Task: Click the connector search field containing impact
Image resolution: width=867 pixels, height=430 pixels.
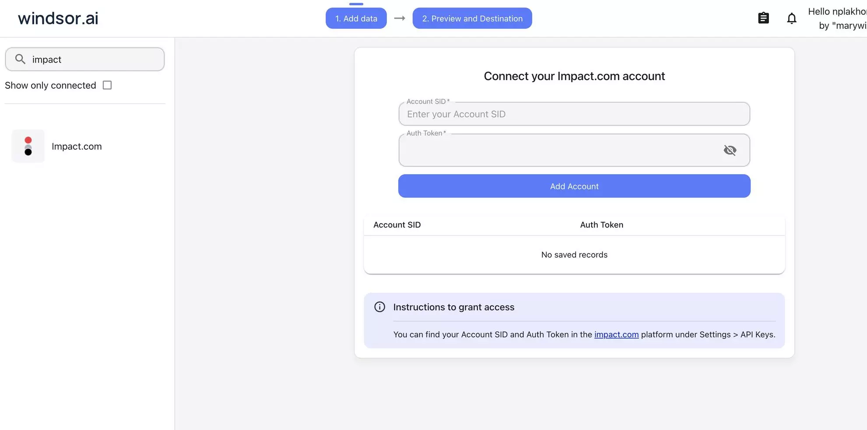Action: point(85,59)
